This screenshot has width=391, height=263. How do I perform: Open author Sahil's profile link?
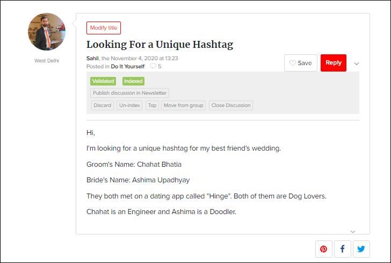coord(92,58)
